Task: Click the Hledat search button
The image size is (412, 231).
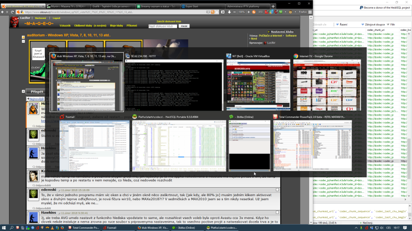Action: click(184, 26)
